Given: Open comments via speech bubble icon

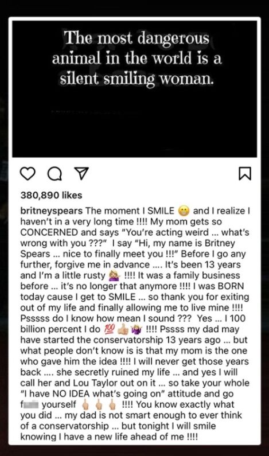Looking at the screenshot, I should (54, 174).
